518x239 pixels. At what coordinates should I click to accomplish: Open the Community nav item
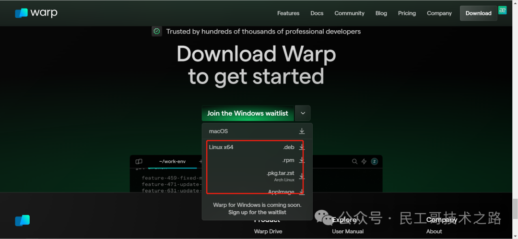click(349, 13)
